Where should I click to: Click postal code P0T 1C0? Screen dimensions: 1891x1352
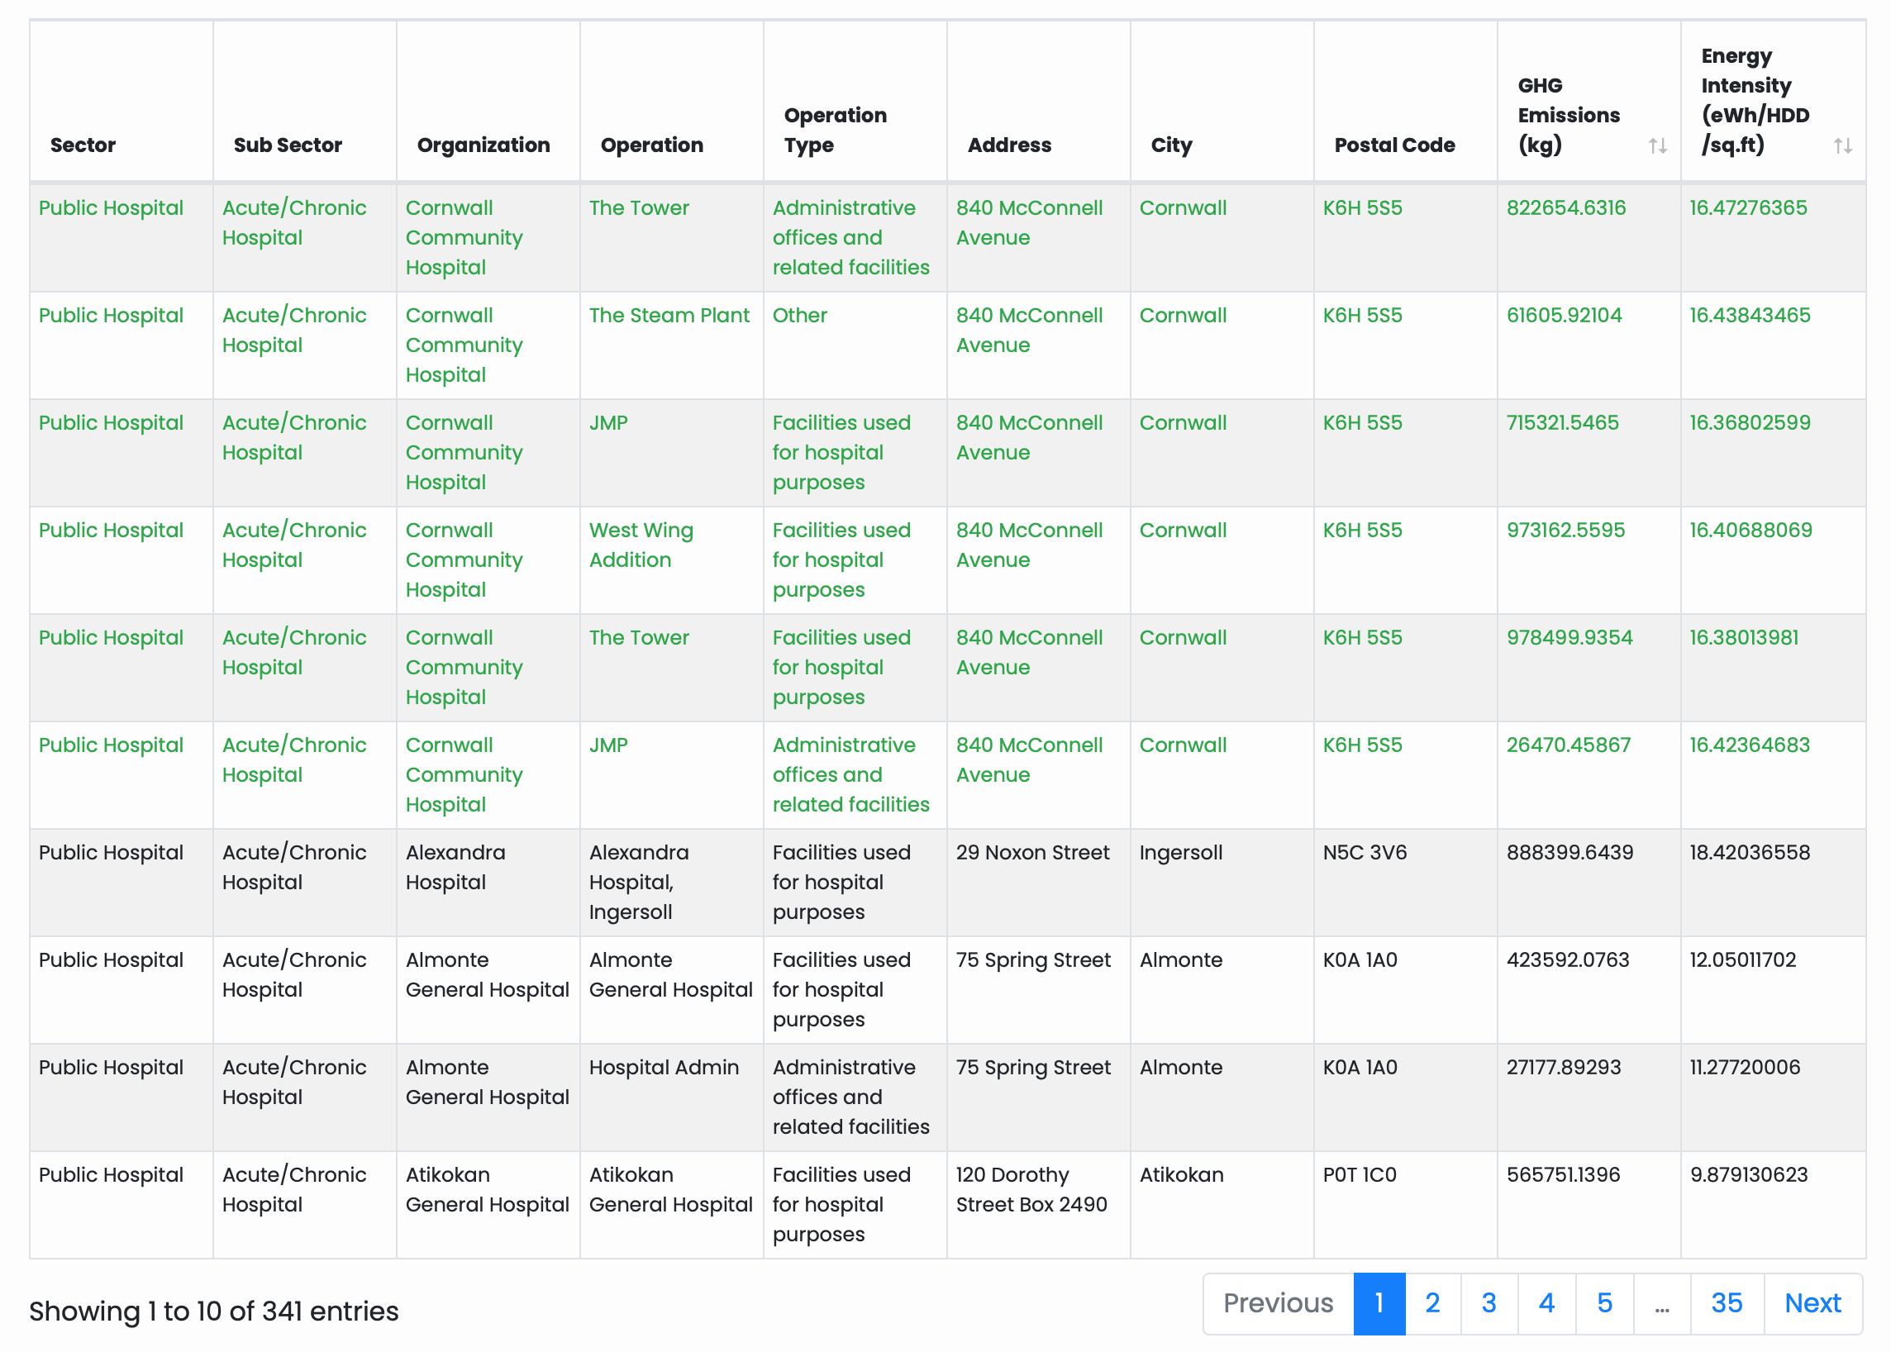pos(1359,1174)
